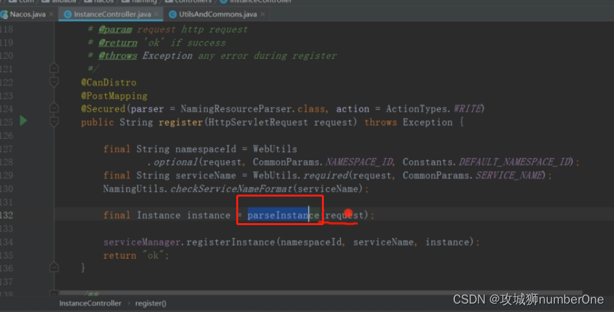The height and width of the screenshot is (312, 614).
Task: Toggle the fold marker at line 122
Action: coord(54,82)
